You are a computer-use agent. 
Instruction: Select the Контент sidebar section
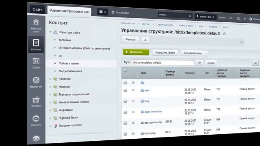[36, 45]
